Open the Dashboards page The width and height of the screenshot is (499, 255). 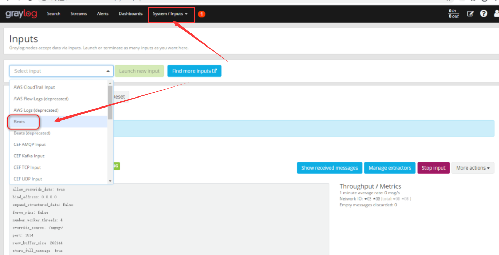(130, 14)
